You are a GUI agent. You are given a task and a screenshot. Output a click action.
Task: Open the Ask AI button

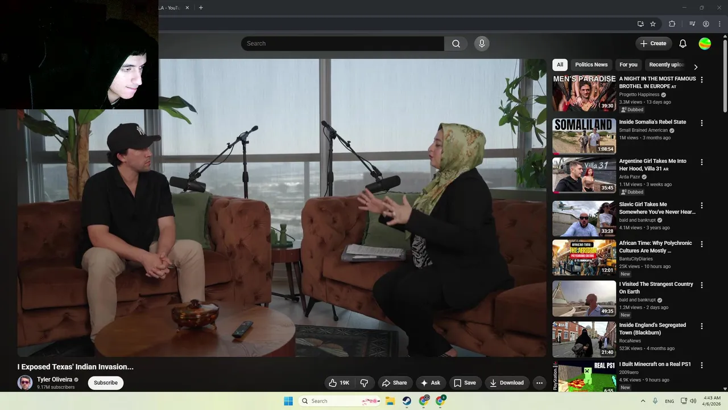(x=430, y=383)
